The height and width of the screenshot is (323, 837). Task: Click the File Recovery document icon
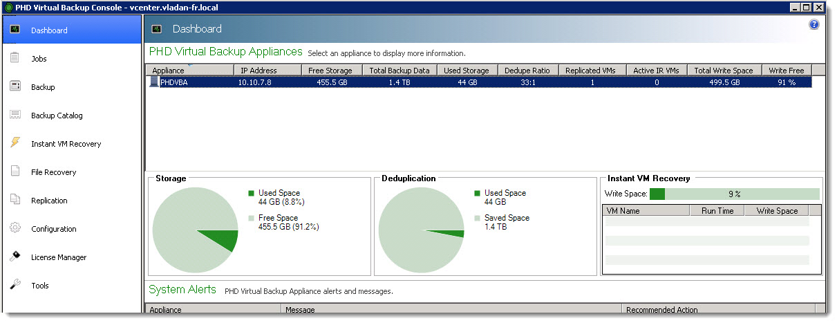[x=15, y=172]
